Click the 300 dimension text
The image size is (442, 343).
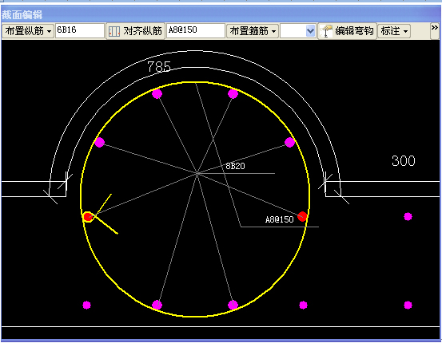(404, 161)
